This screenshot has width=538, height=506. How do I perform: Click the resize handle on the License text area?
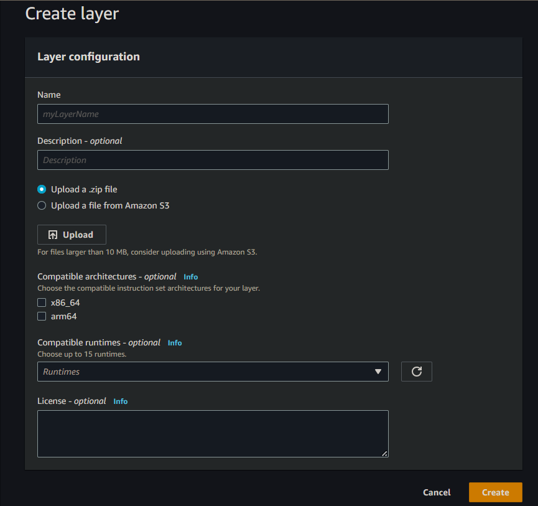tap(385, 454)
